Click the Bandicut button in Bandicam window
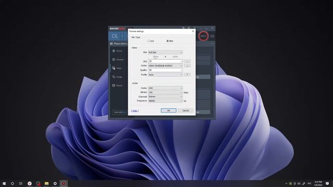333x187 pixels. pos(120,112)
